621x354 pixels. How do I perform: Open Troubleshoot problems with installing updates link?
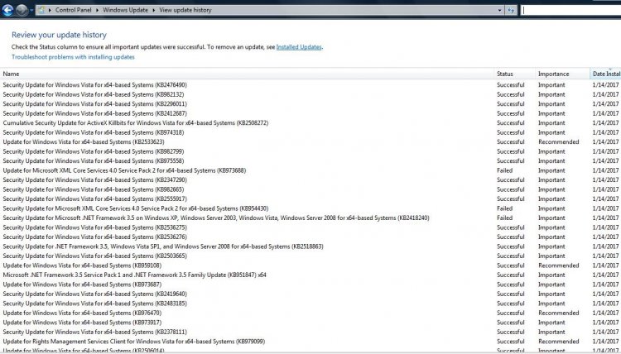point(73,57)
